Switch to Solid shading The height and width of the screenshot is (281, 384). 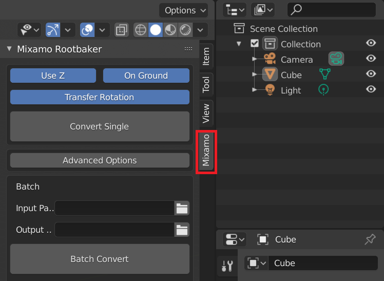pos(156,30)
